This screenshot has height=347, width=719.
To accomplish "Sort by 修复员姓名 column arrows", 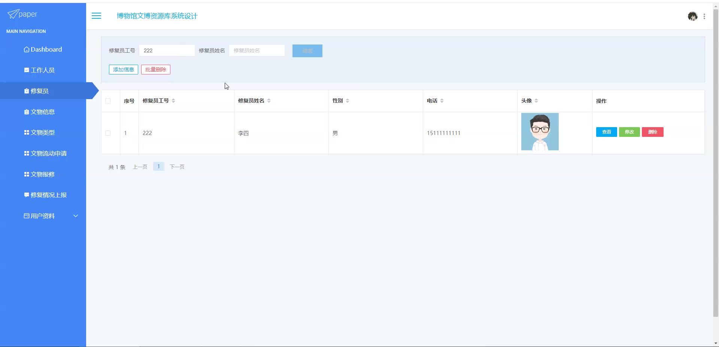I will pyautogui.click(x=269, y=101).
